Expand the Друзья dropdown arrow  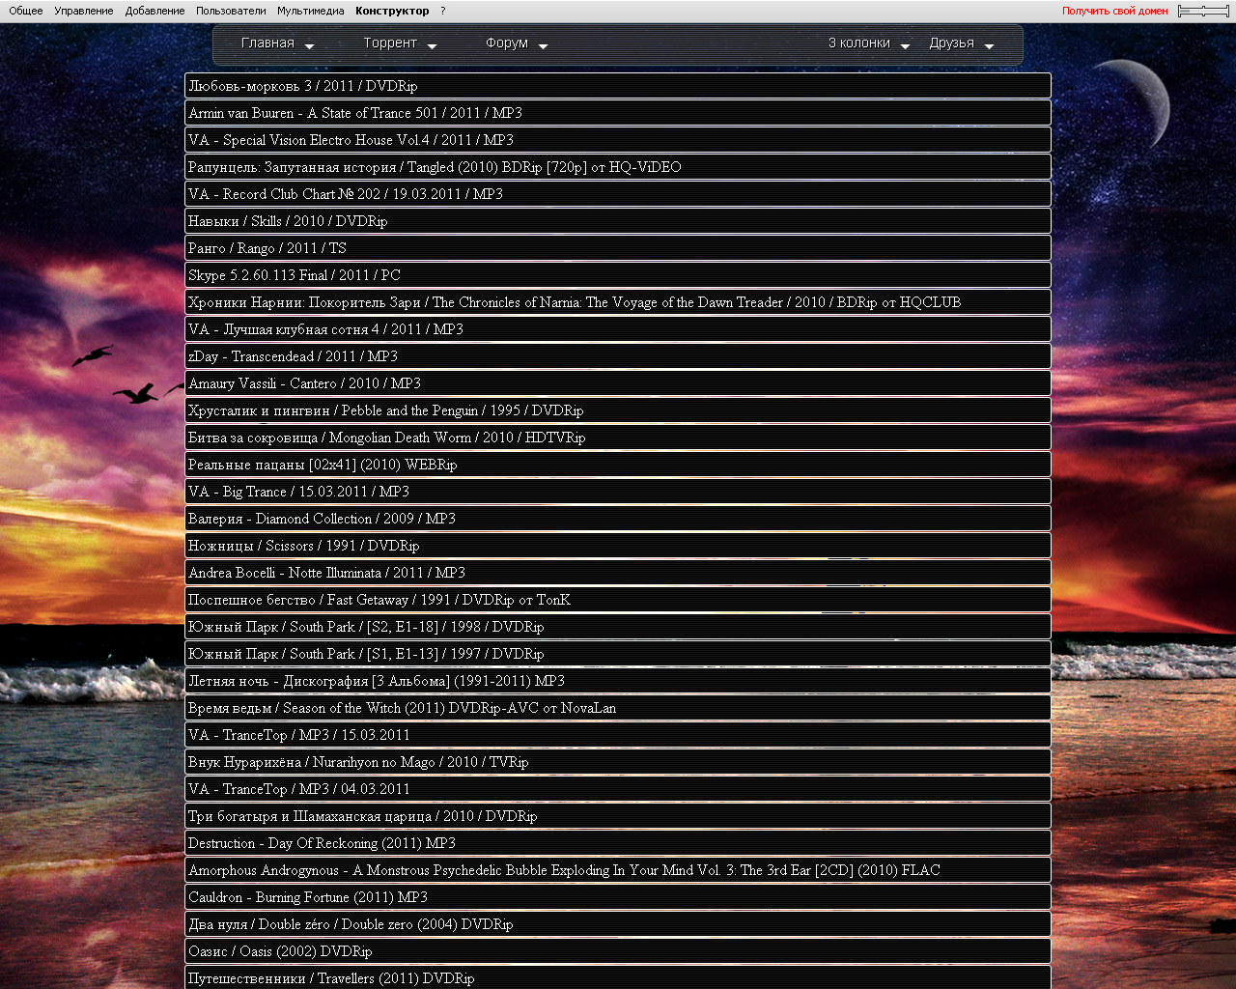[989, 46]
